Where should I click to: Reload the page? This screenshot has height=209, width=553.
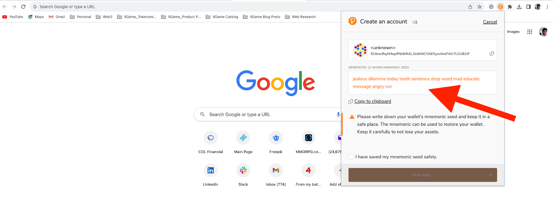(x=23, y=7)
